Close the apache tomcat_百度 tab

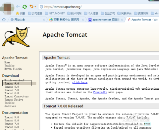[122, 20]
